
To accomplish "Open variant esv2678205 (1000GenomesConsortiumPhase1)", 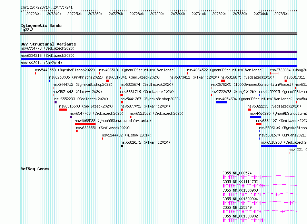I will 252,84.
